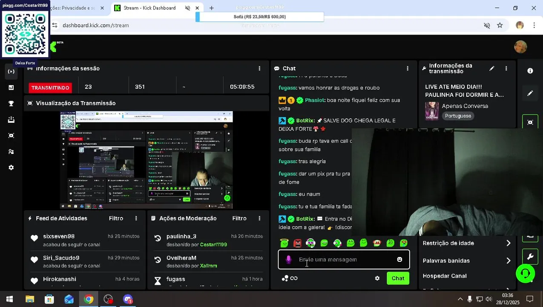
Task: Open Windows Start menu
Action: click(9, 299)
